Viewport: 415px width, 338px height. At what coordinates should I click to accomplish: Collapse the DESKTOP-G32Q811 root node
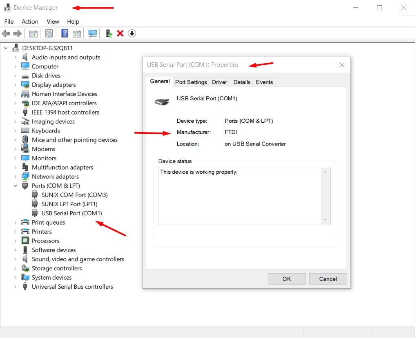[6, 48]
